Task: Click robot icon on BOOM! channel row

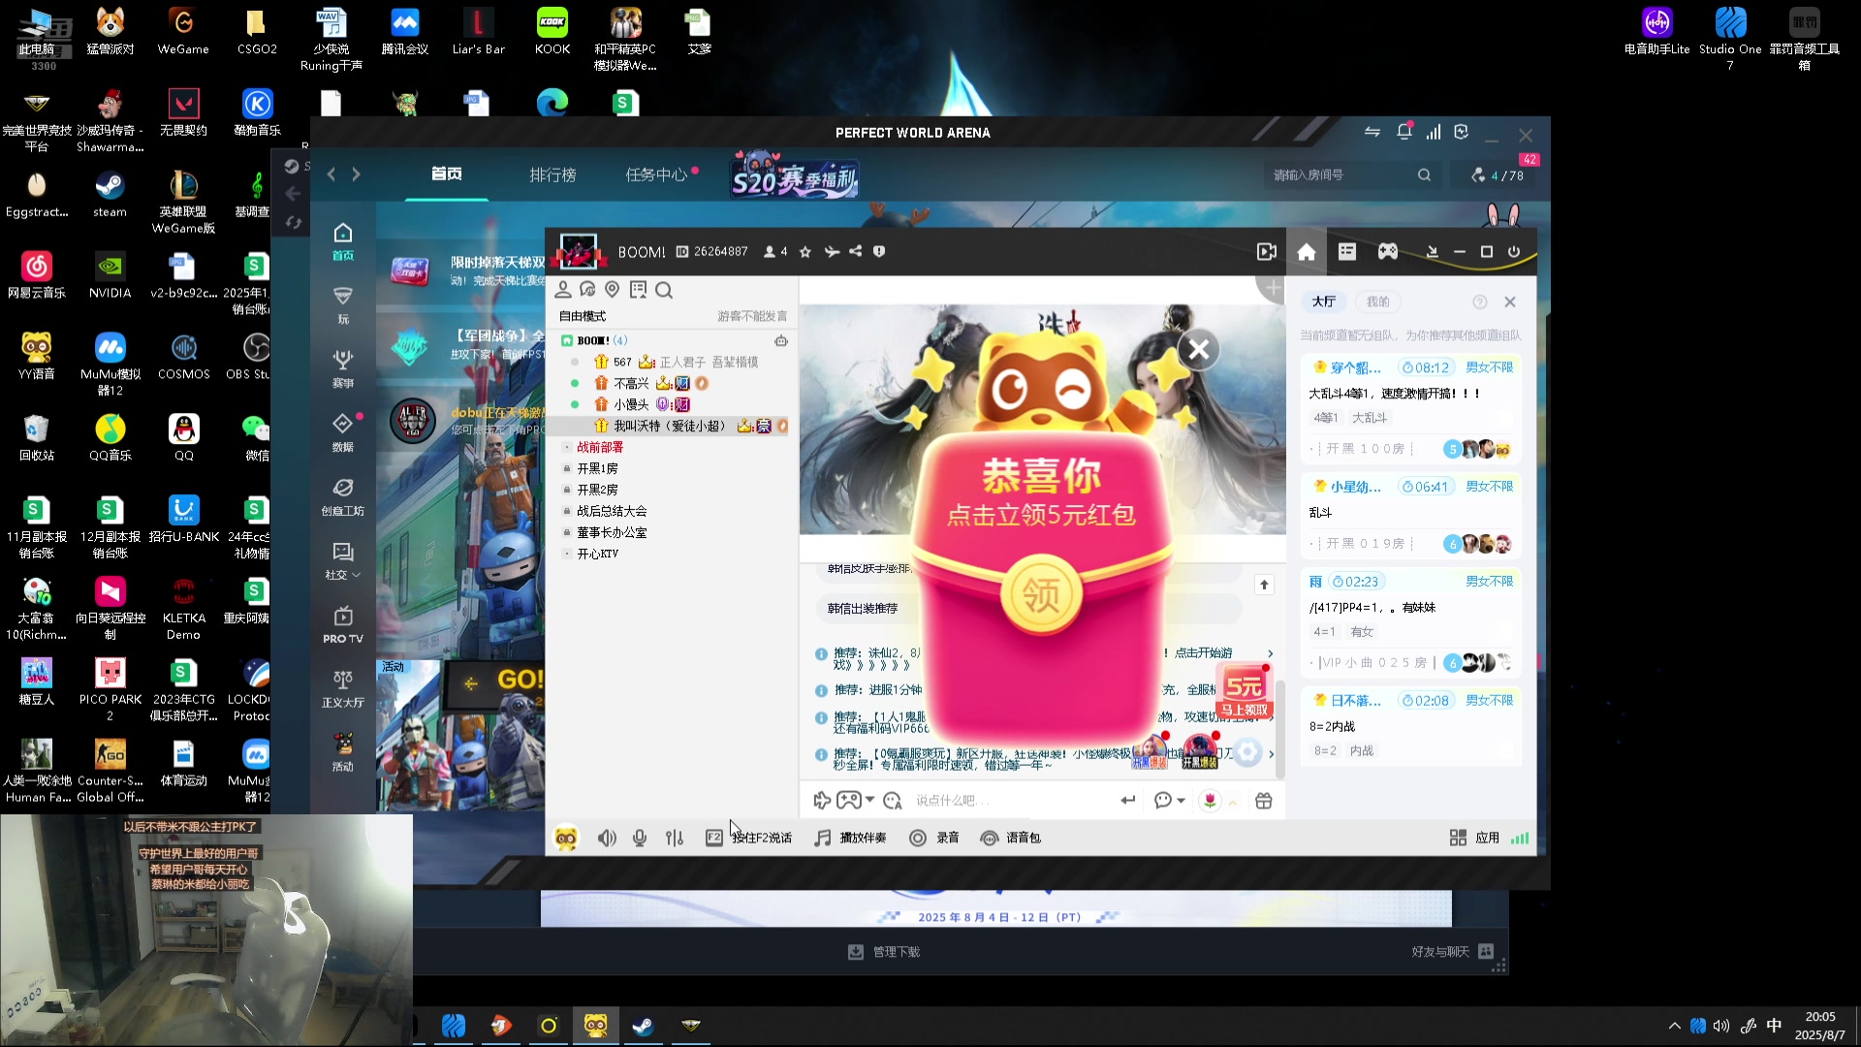Action: point(781,340)
